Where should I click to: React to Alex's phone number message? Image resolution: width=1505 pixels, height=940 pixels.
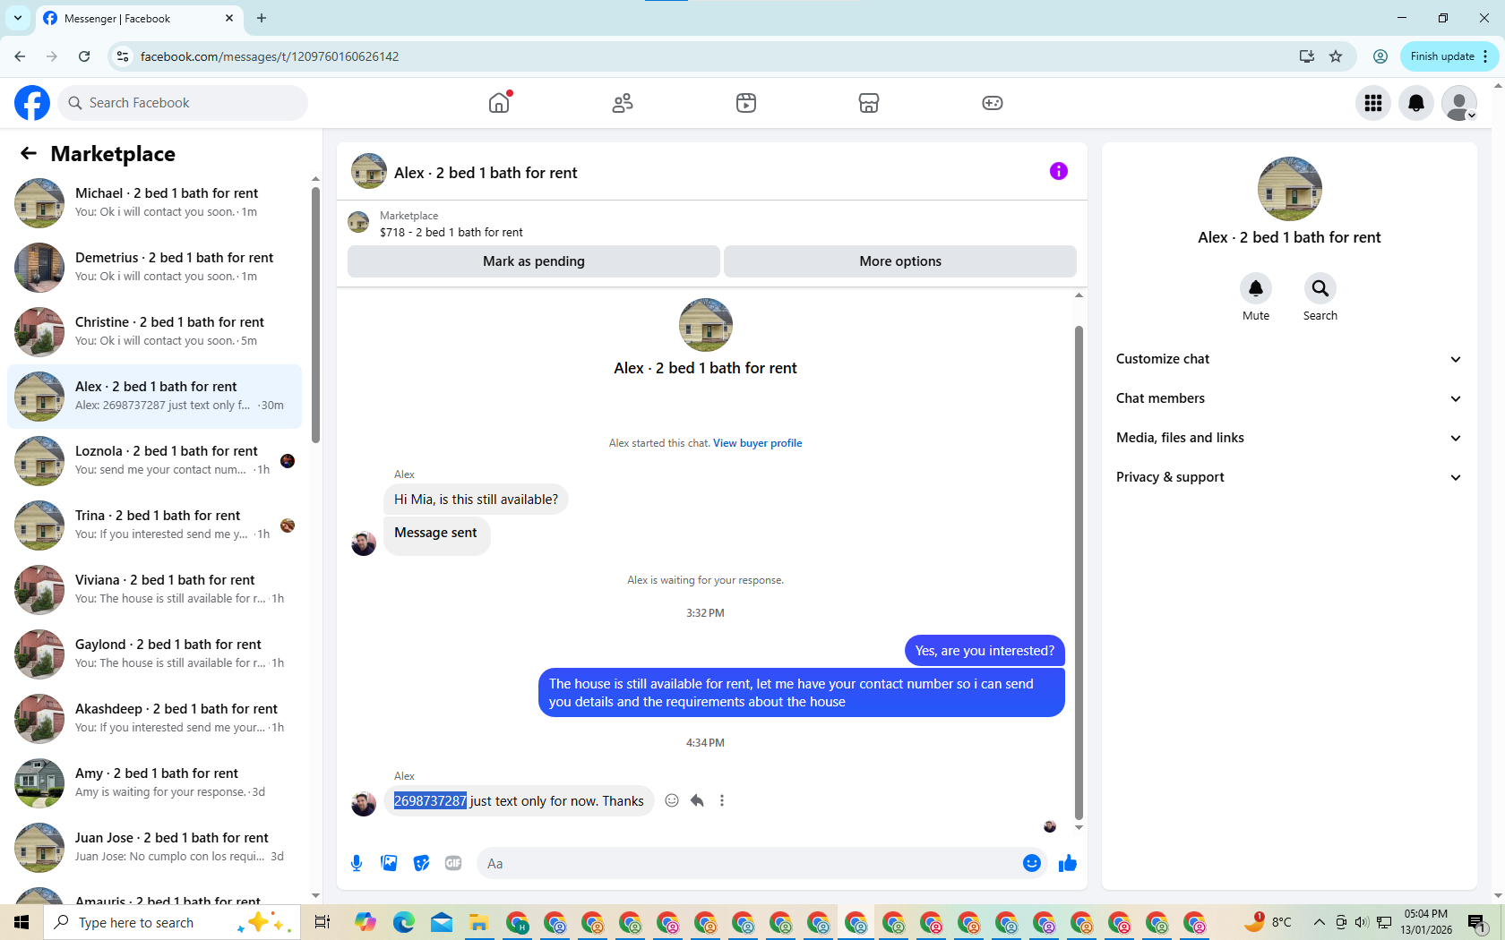[672, 800]
